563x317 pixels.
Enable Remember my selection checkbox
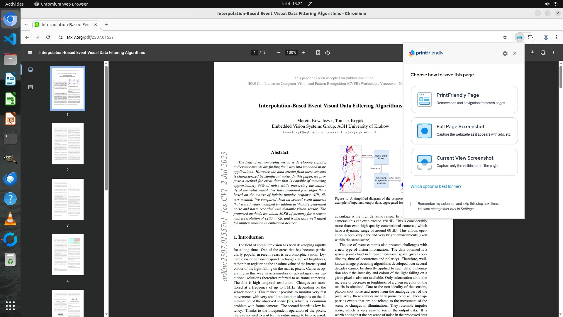point(413,204)
